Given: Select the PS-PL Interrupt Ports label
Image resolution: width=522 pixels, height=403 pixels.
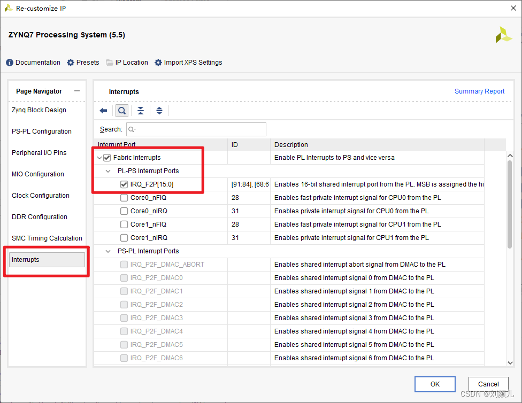Looking at the screenshot, I should pos(148,251).
